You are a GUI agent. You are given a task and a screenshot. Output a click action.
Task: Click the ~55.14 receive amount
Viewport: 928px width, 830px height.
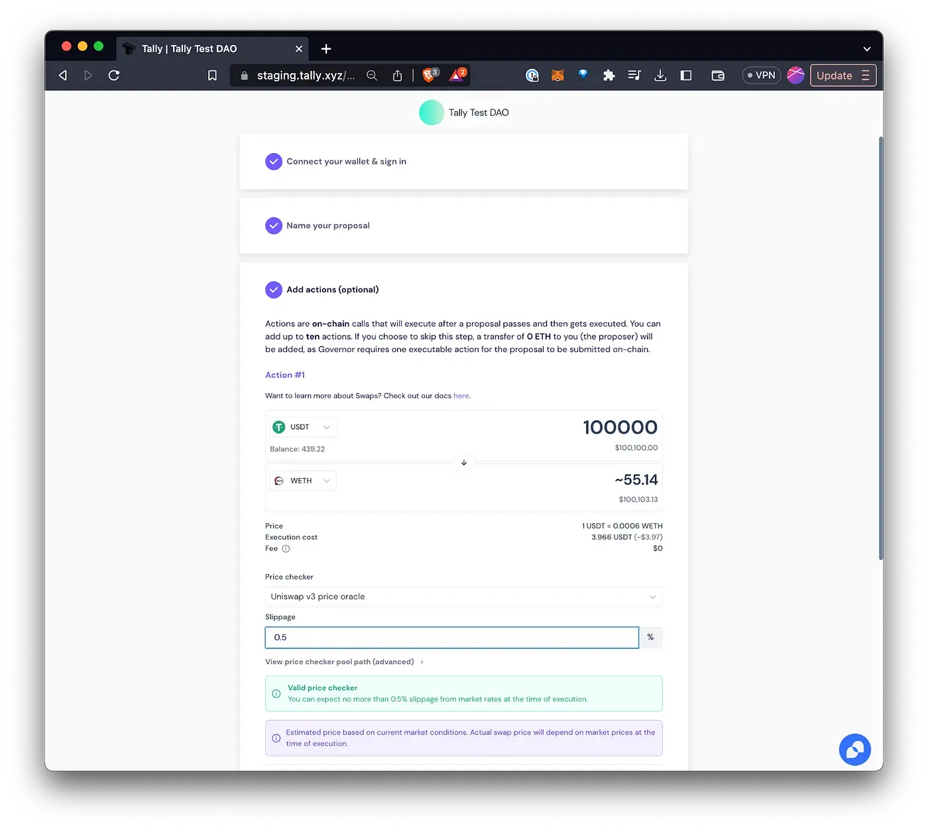click(x=636, y=480)
